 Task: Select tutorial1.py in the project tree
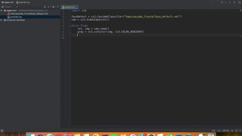(x=16, y=17)
